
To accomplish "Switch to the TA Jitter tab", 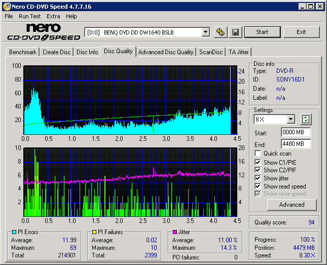I will (238, 52).
